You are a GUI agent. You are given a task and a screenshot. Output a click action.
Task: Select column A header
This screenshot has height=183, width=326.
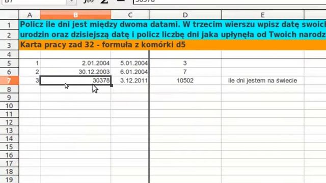click(30, 15)
